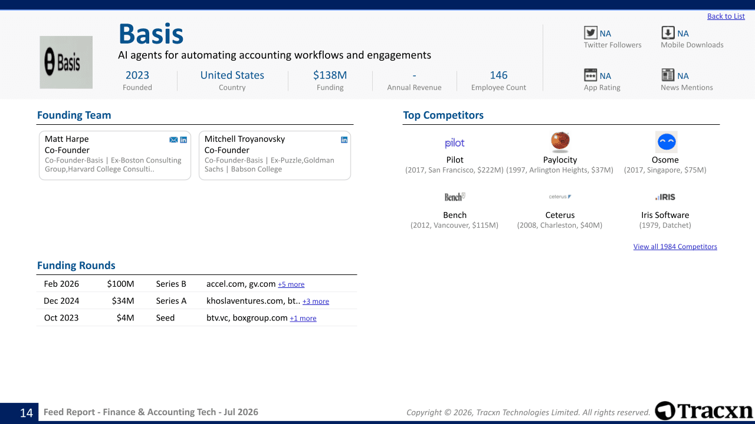Screen dimensions: 755x424
Task: Click the Founding Team heading
Action: pyautogui.click(x=74, y=115)
